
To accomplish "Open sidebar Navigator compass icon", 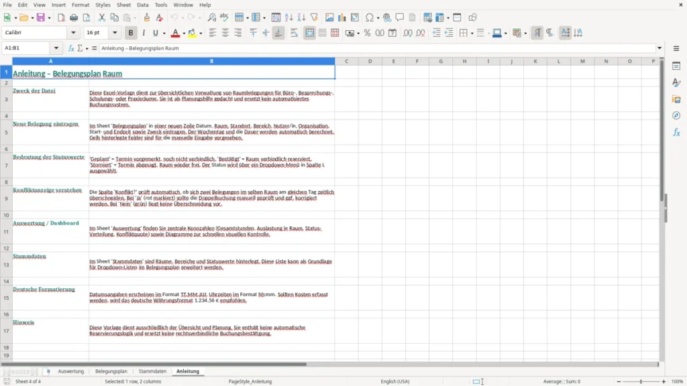I will coord(676,115).
